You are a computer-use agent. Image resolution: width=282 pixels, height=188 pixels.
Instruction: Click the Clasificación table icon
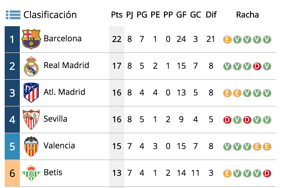click(x=13, y=15)
